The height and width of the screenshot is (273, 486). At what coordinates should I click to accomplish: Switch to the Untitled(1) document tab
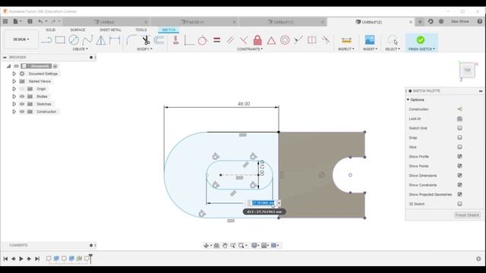click(x=280, y=22)
